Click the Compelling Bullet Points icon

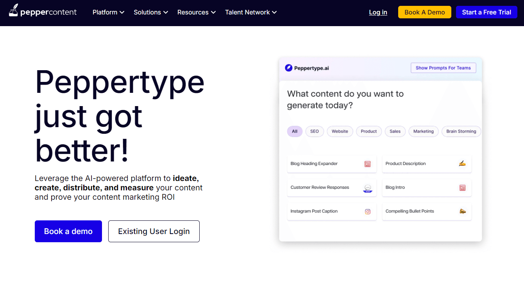pos(462,211)
